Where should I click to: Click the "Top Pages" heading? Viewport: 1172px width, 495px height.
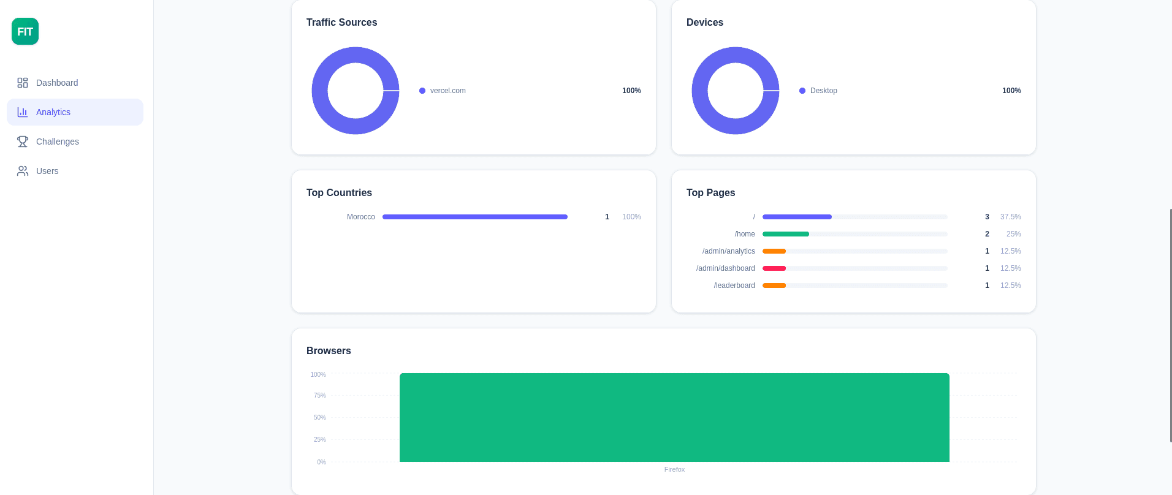(711, 193)
